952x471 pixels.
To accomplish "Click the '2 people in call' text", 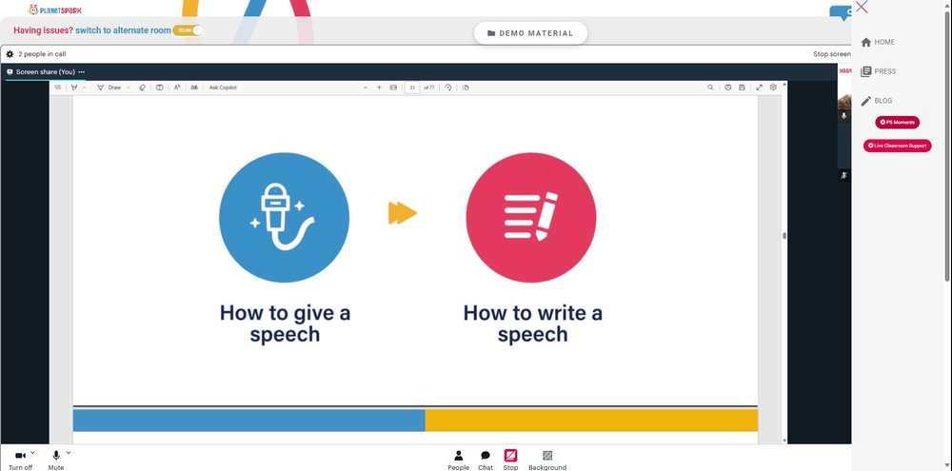I will pos(42,54).
